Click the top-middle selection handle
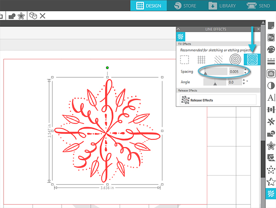 [x=107, y=77]
